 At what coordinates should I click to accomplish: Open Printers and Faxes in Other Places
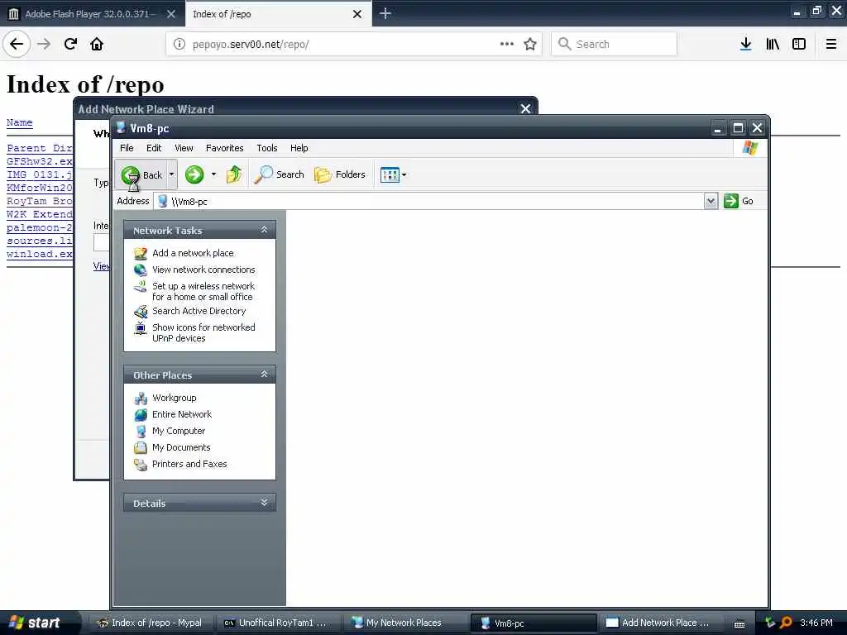pos(189,464)
